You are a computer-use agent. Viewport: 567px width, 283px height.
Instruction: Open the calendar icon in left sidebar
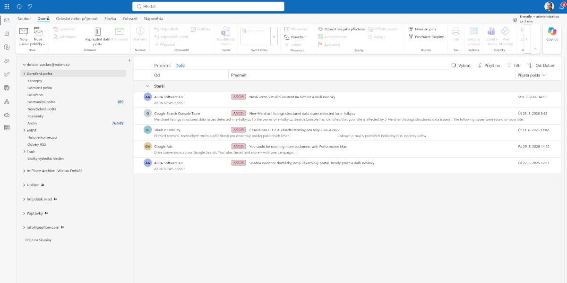7,33
